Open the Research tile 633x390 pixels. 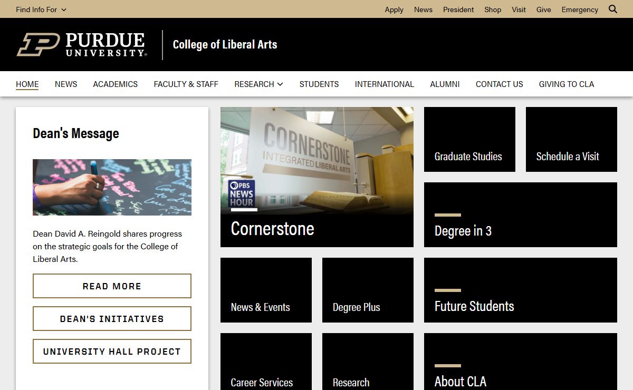click(x=368, y=362)
